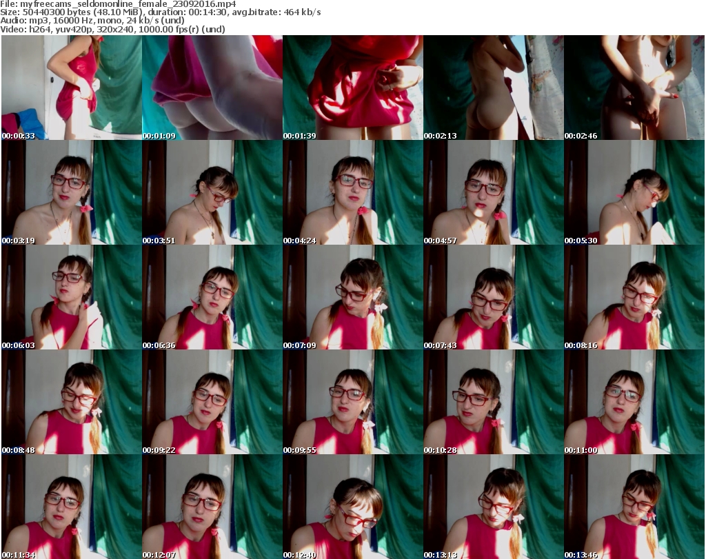Click the thumbnail at 00:11:00
The image size is (706, 559).
[x=634, y=402]
